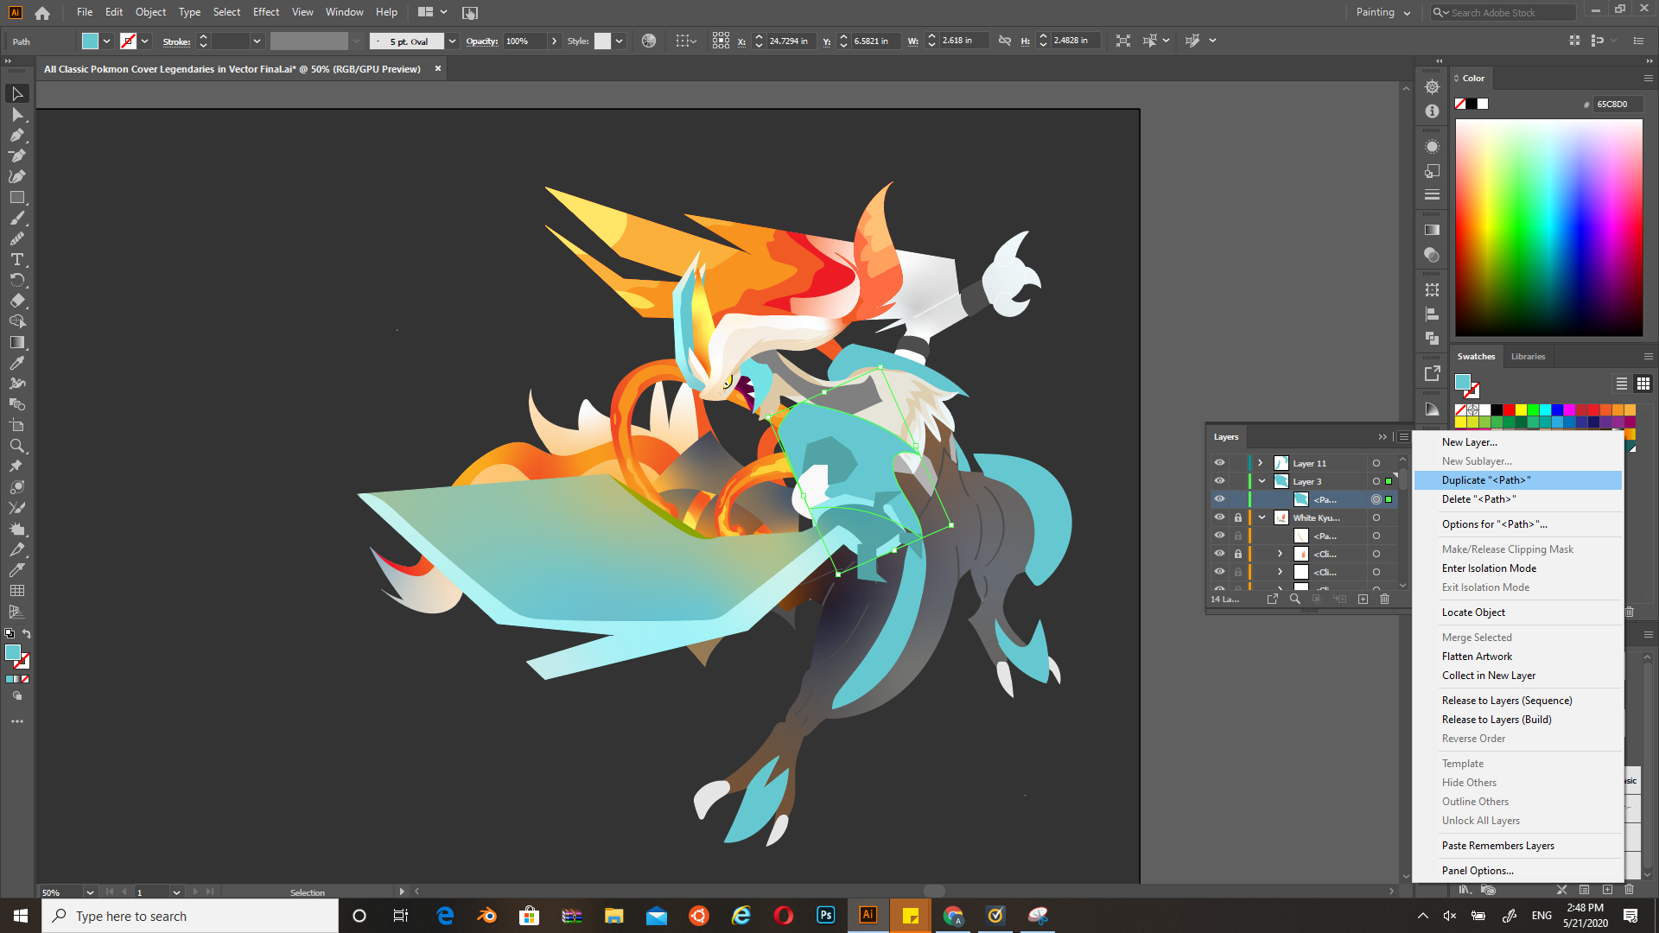Click target circle of Layer 3
Image resolution: width=1659 pixels, height=933 pixels.
(1376, 481)
